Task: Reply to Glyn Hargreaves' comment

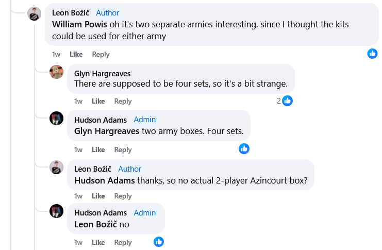Action: click(x=123, y=101)
